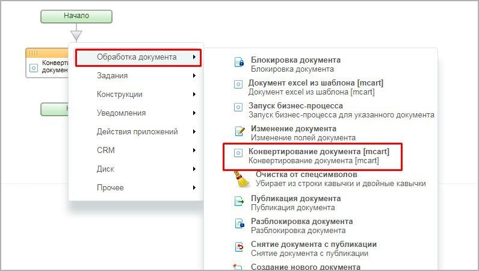Viewport: 479px width, 271px height.
Task: Click the Очистка от спецсимволов broom icon
Action: pyautogui.click(x=242, y=179)
